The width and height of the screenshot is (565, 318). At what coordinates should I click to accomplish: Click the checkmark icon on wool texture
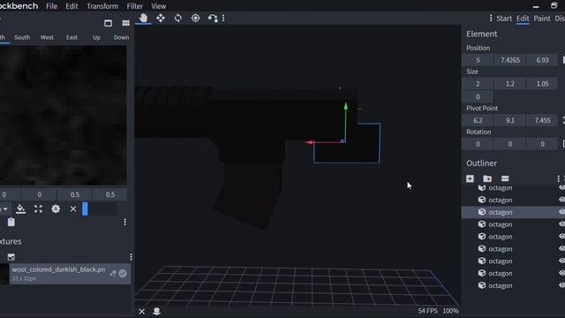tap(123, 274)
